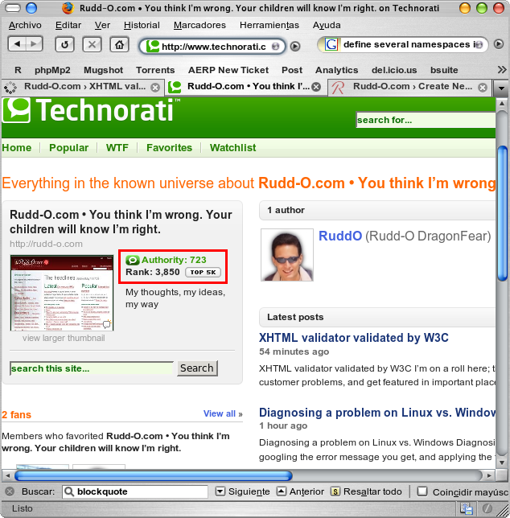Reload the page with the refresh button
This screenshot has height=518, width=510.
click(64, 44)
